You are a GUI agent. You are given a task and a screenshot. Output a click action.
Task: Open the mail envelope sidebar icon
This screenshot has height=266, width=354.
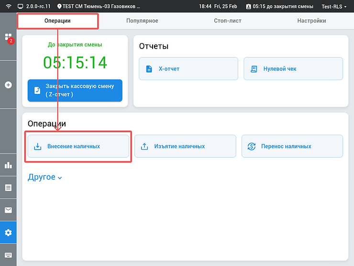click(x=8, y=210)
